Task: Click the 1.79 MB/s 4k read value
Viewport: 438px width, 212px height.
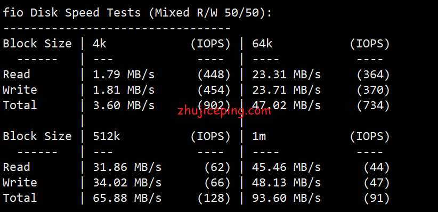Action: (x=124, y=75)
